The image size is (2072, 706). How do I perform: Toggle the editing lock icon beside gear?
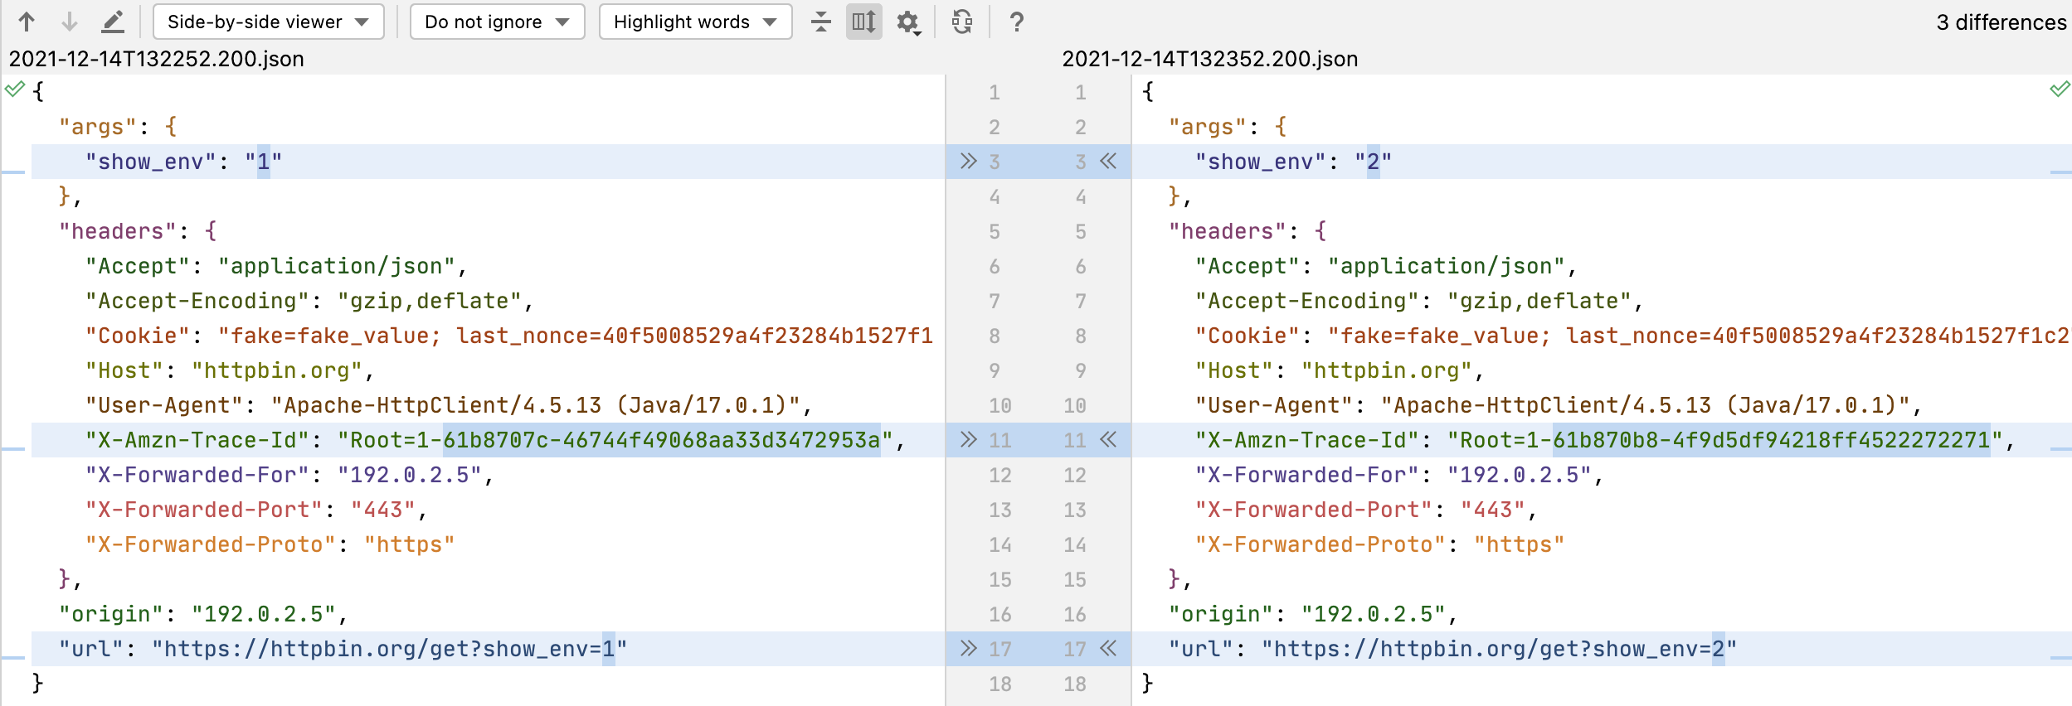tap(962, 22)
